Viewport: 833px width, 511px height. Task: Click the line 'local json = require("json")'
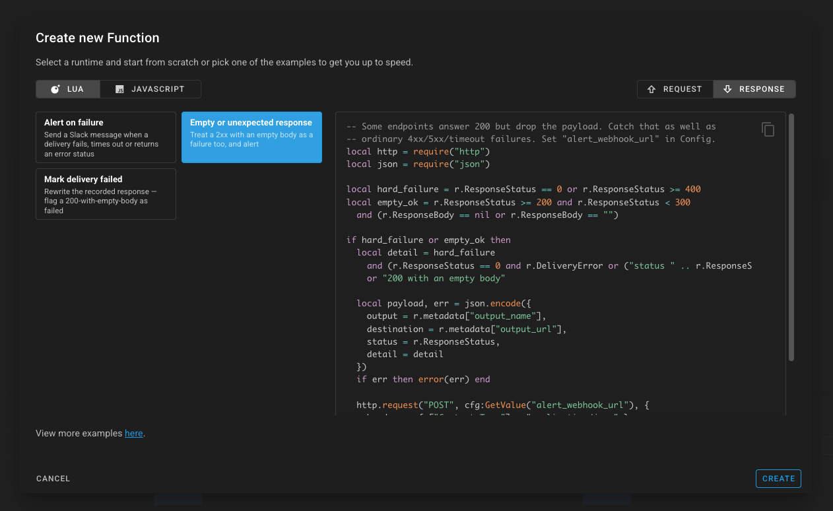coord(418,164)
